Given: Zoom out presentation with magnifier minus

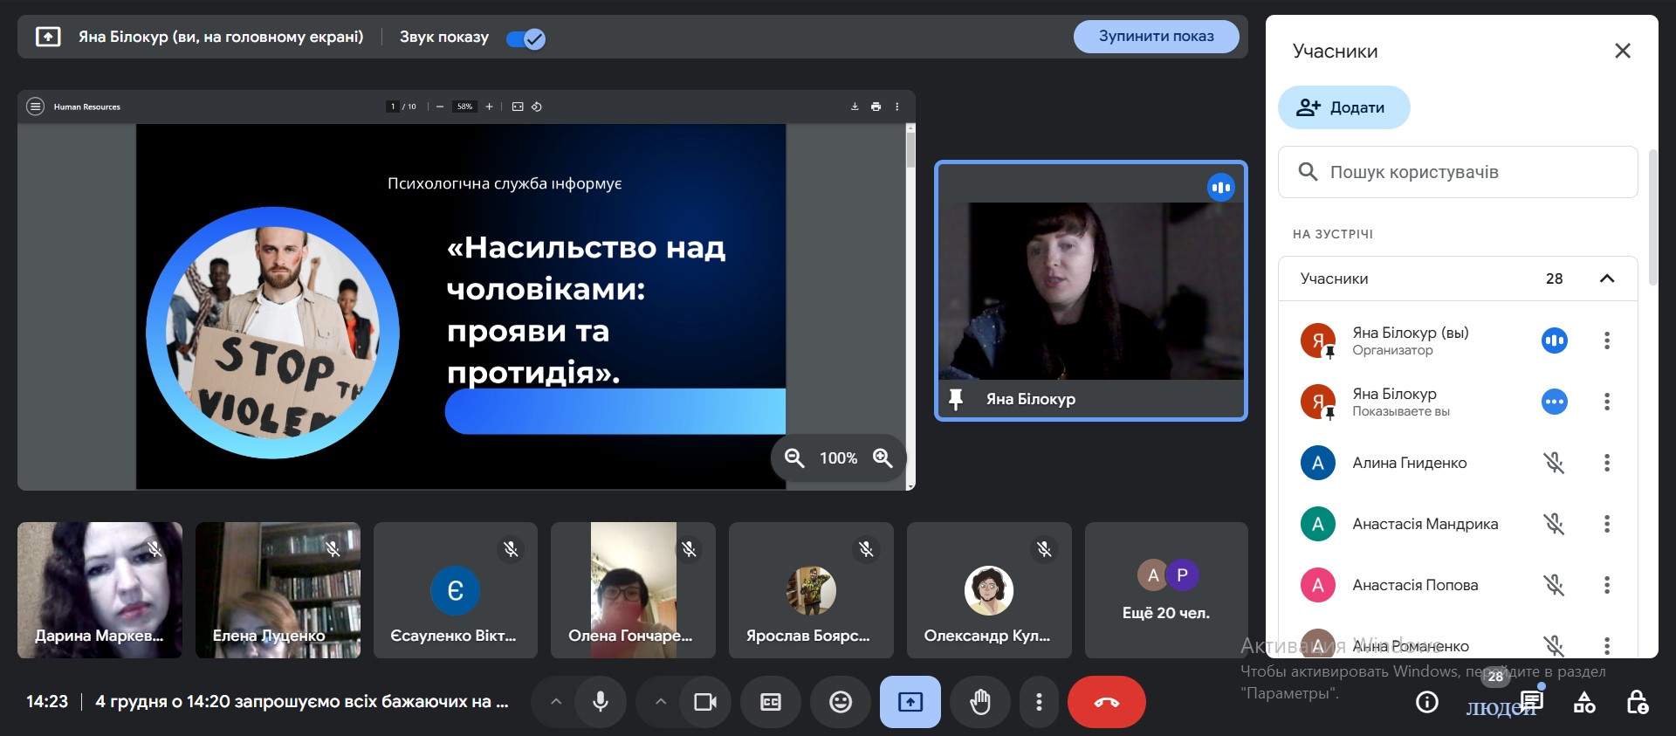Looking at the screenshot, I should (x=793, y=457).
